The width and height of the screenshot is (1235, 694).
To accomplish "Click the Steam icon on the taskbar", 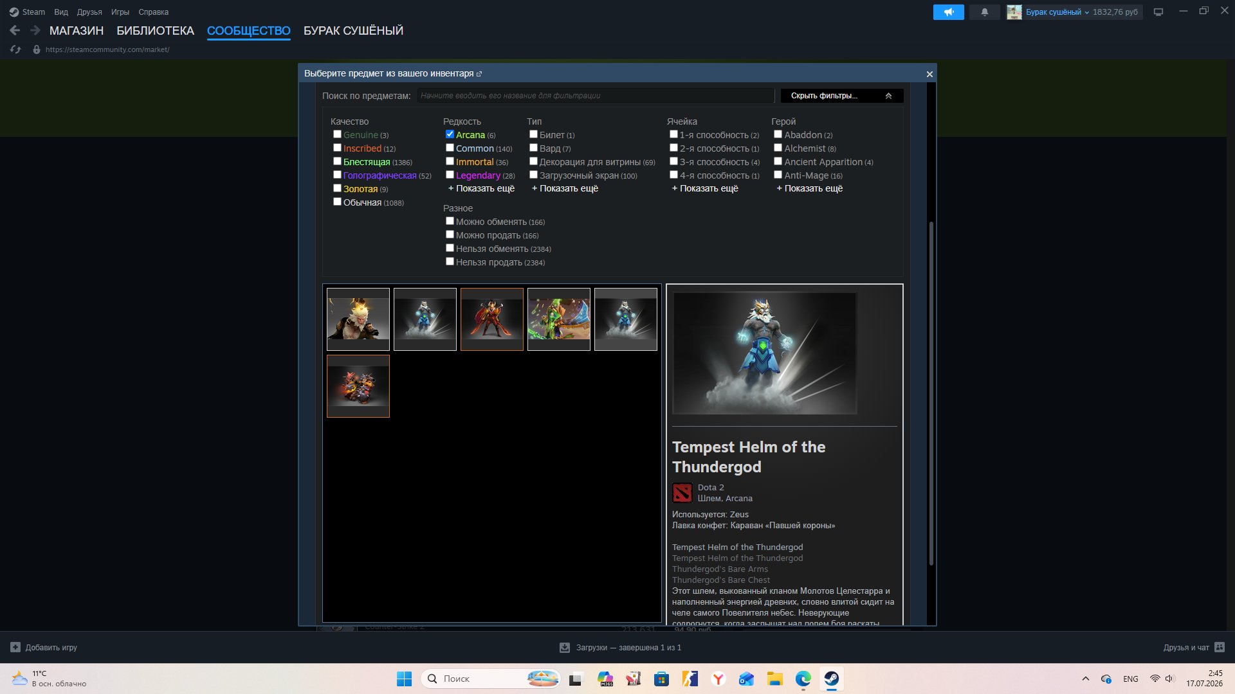I will tap(832, 679).
